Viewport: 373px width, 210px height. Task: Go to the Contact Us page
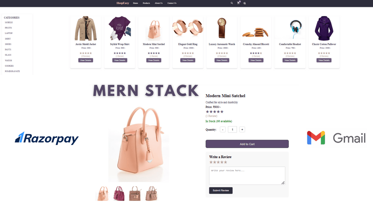(x=172, y=3)
